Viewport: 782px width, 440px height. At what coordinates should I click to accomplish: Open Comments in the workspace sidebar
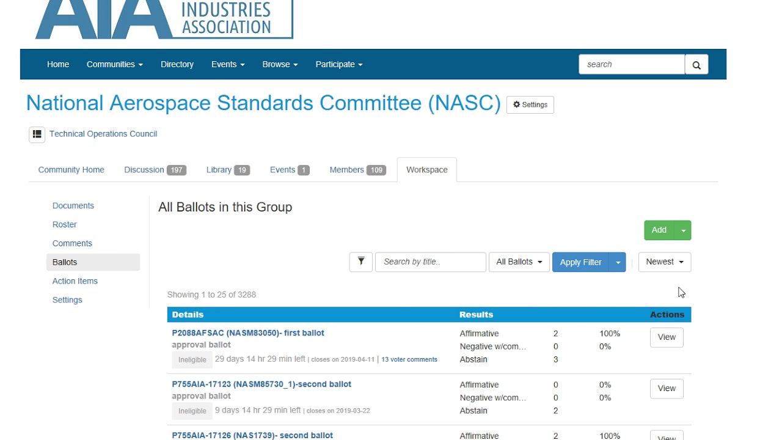[x=72, y=243]
